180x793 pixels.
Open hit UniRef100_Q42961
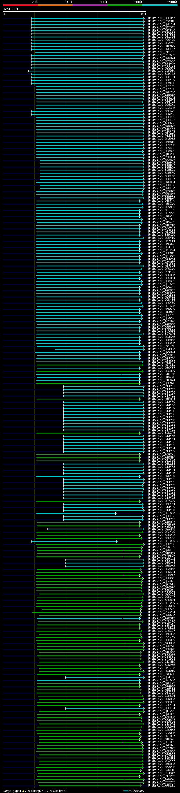coord(161,43)
